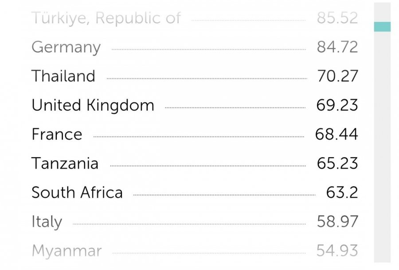Select Italy's 58.97 value

[x=337, y=222]
